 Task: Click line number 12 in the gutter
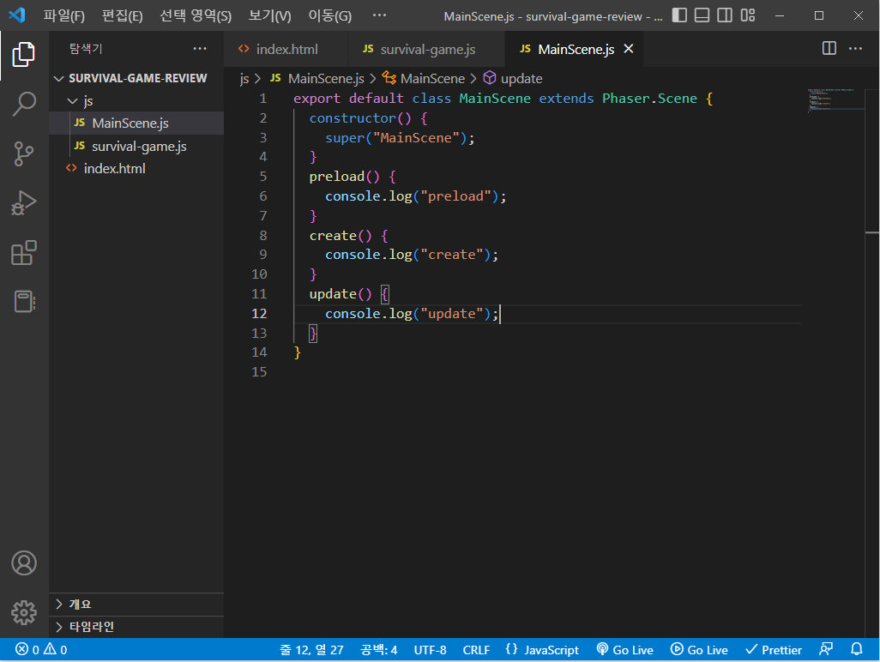pos(259,314)
